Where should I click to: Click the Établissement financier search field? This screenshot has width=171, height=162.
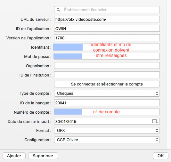107,10
